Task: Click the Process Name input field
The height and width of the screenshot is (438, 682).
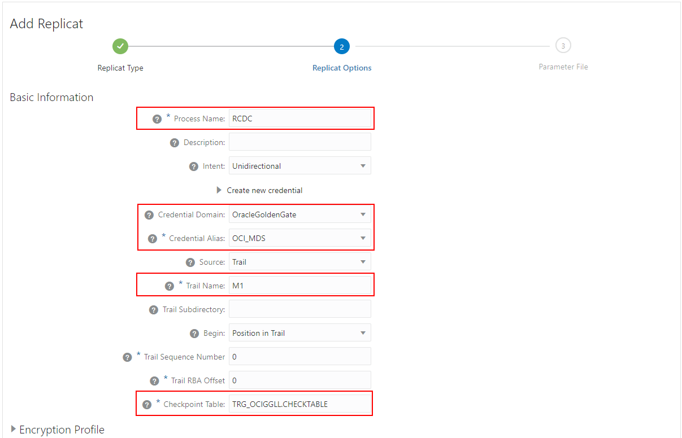Action: tap(299, 119)
